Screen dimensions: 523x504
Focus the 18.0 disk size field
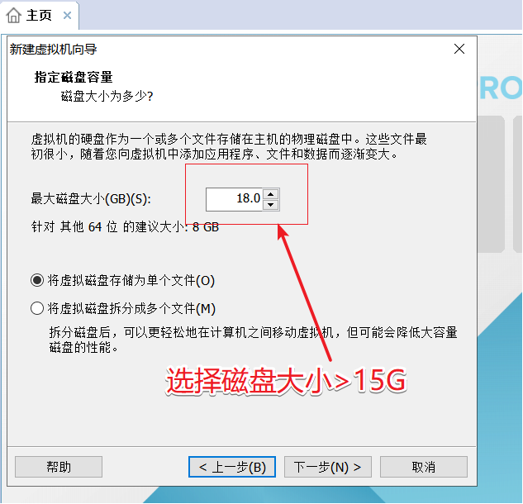tap(235, 199)
